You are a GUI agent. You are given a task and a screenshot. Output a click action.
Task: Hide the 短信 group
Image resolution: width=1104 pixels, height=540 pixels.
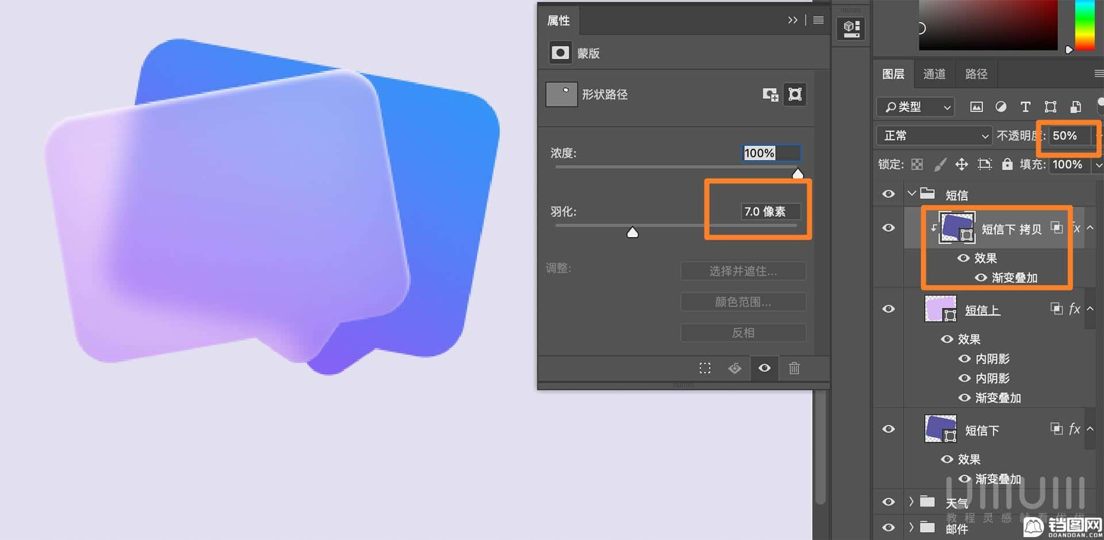click(x=888, y=194)
